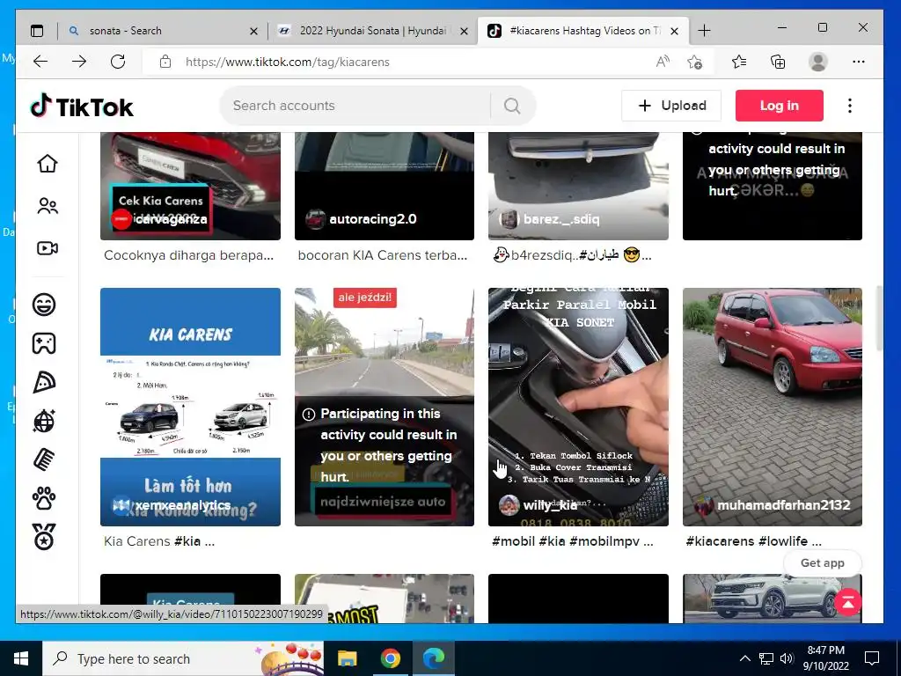Open the TikTok home (For You) icon

[x=48, y=164]
